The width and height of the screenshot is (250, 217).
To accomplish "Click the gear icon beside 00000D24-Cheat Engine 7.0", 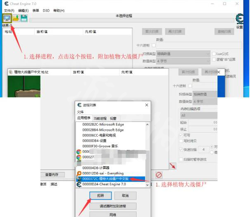I will pos(79,184).
